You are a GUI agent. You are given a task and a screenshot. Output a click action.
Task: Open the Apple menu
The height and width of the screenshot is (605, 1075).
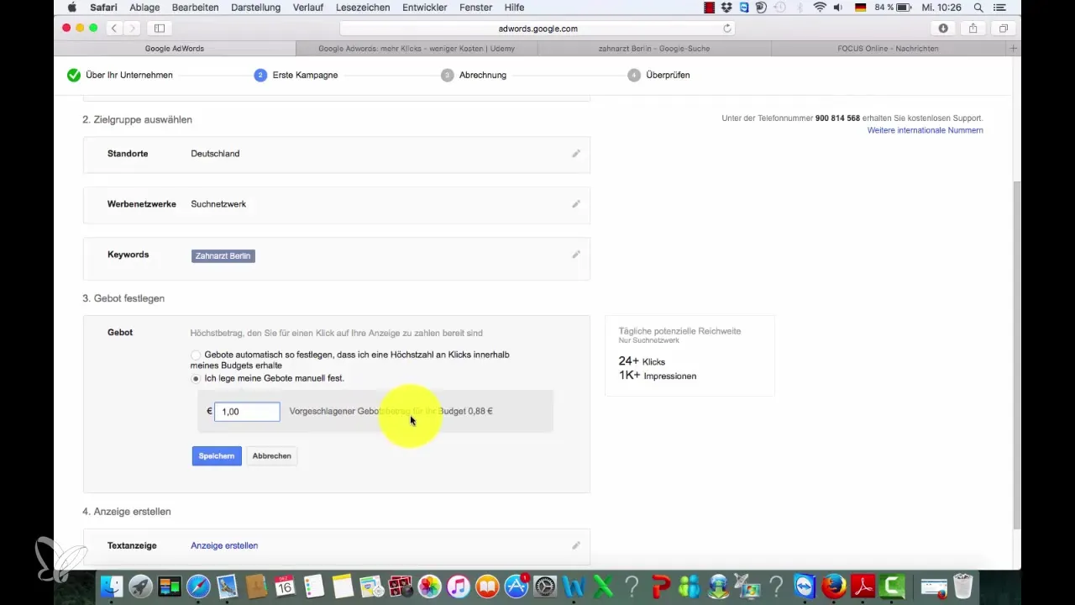click(71, 7)
